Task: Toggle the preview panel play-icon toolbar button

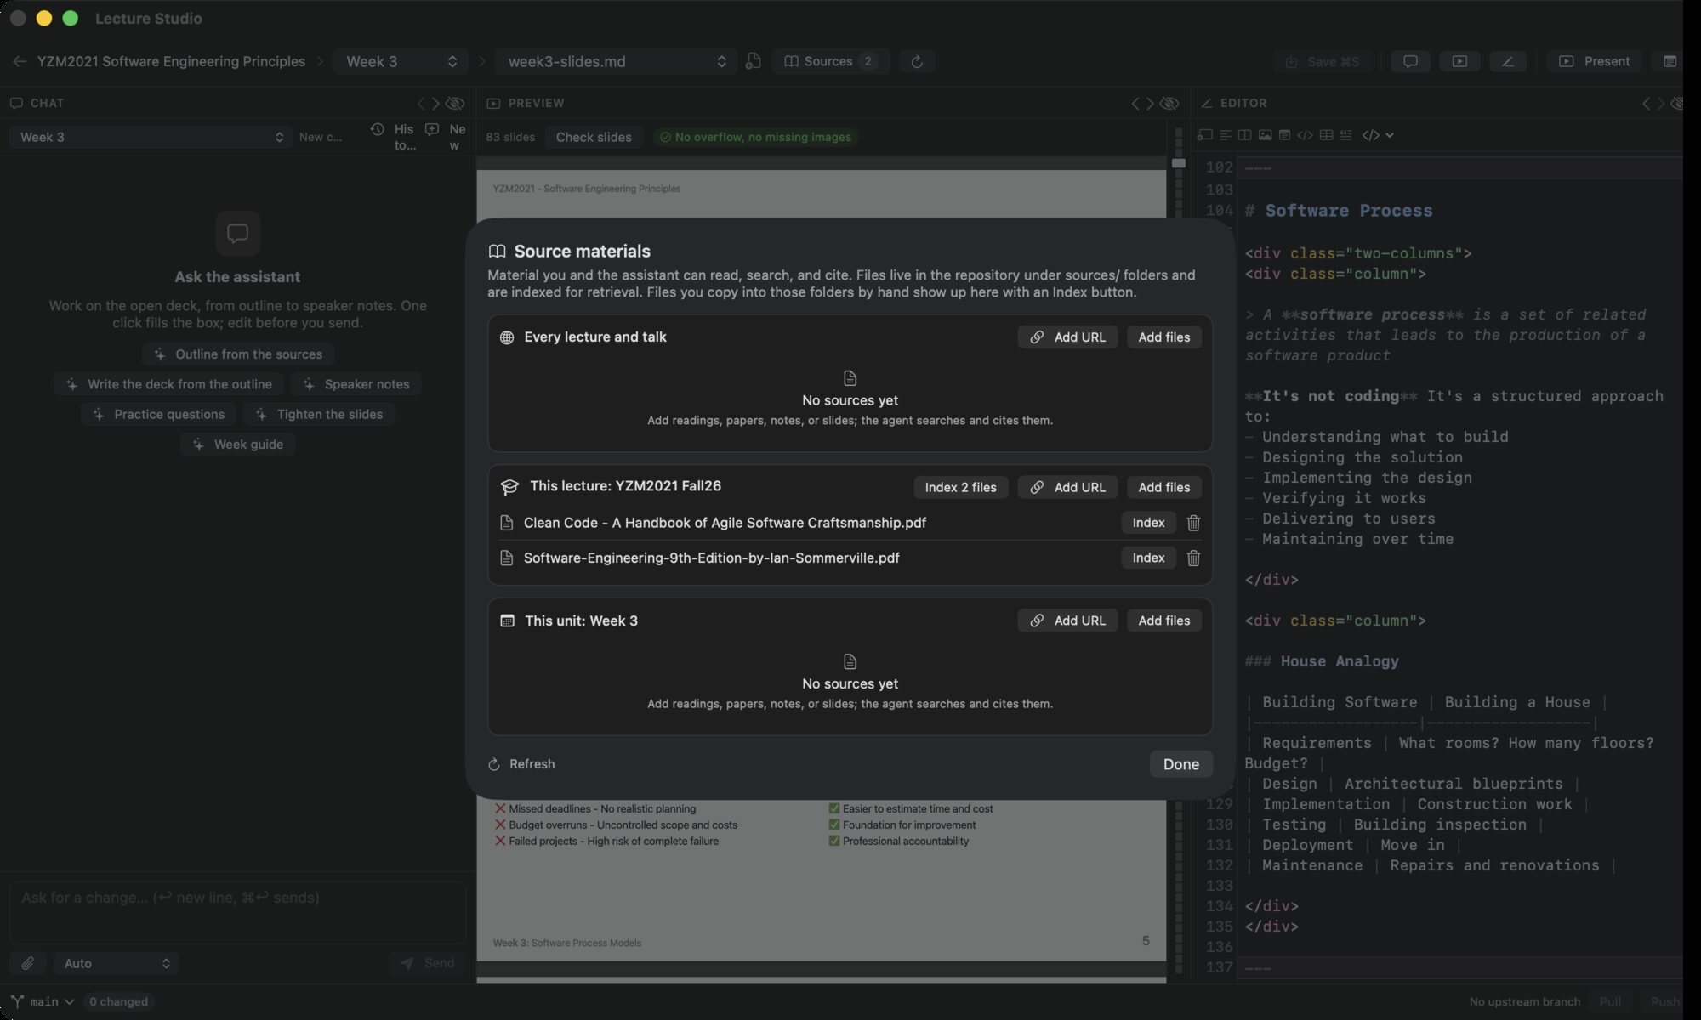Action: (x=1459, y=61)
